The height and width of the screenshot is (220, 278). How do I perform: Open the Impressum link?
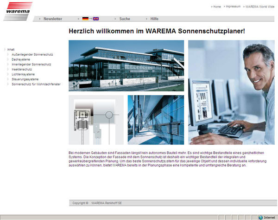233,7
